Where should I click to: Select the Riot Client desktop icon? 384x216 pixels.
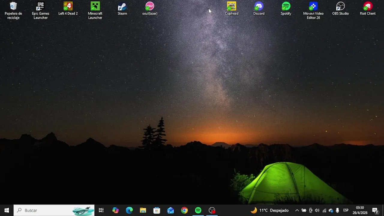coord(368,8)
